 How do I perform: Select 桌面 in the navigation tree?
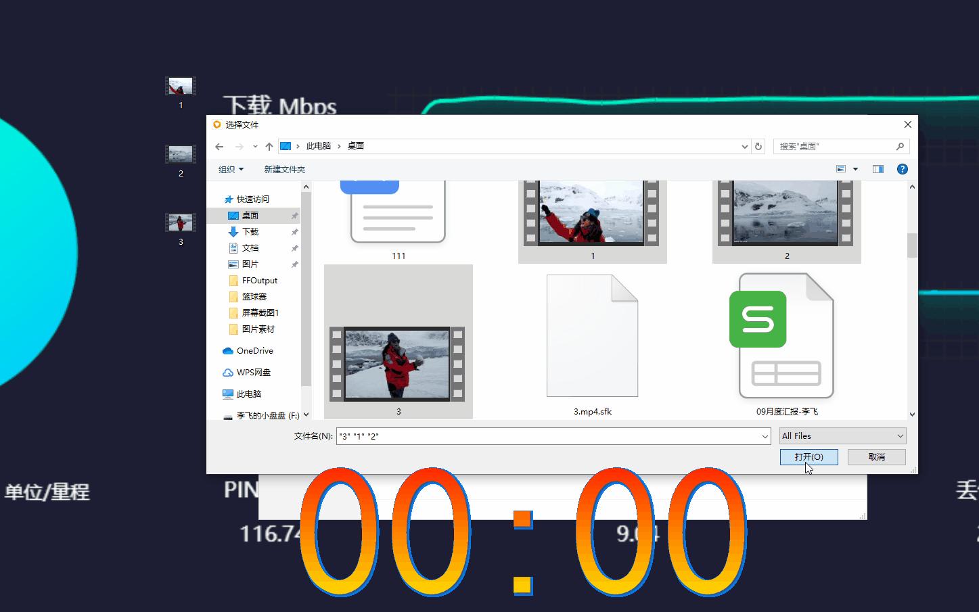pos(250,216)
